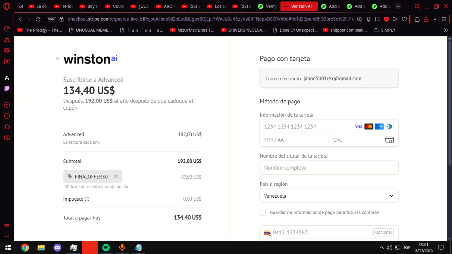The width and height of the screenshot is (452, 254).
Task: Click the CVC field
Action: click(x=363, y=140)
